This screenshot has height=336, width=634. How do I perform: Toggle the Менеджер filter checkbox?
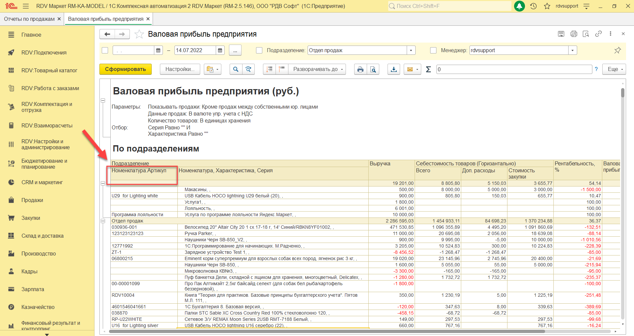433,50
